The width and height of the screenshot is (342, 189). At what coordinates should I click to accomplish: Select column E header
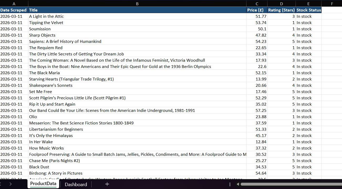click(x=308, y=4)
